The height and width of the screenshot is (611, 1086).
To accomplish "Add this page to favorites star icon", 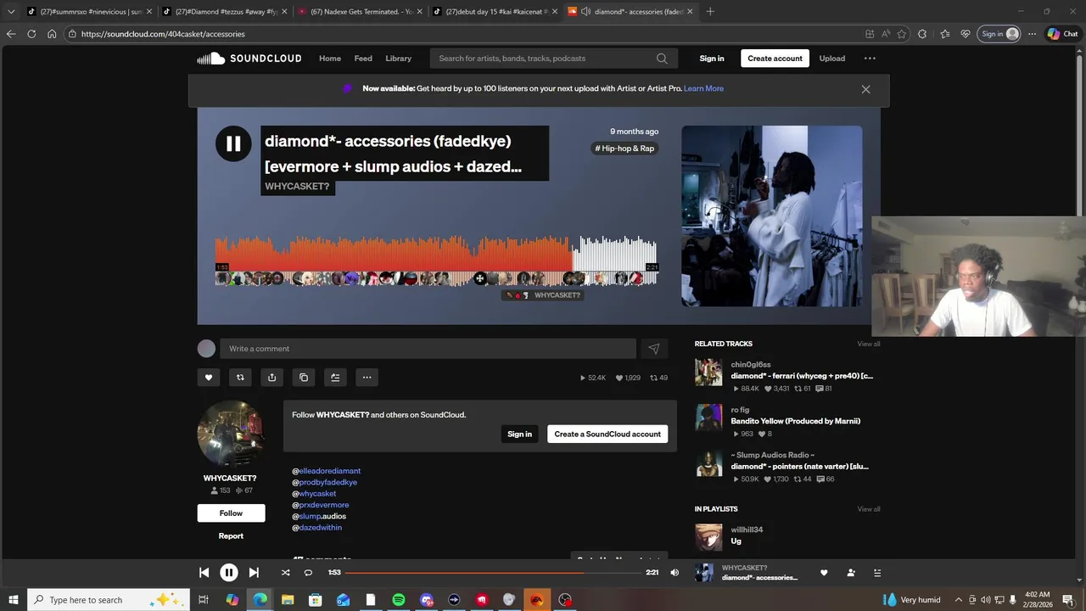I will click(901, 34).
